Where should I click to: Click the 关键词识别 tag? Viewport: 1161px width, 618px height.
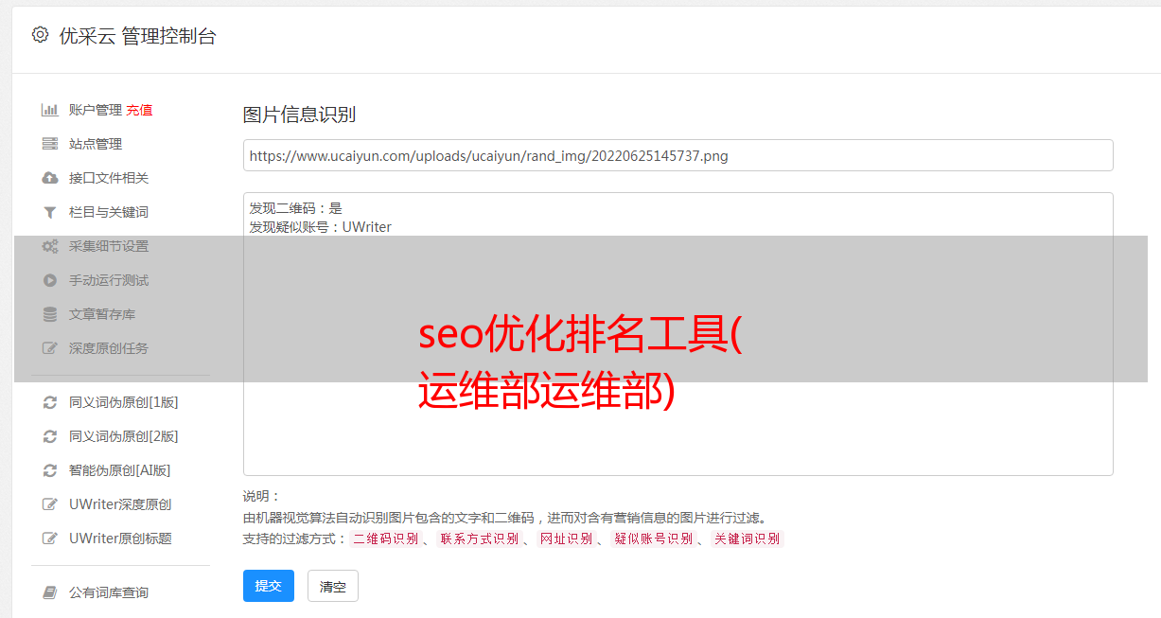pos(748,539)
